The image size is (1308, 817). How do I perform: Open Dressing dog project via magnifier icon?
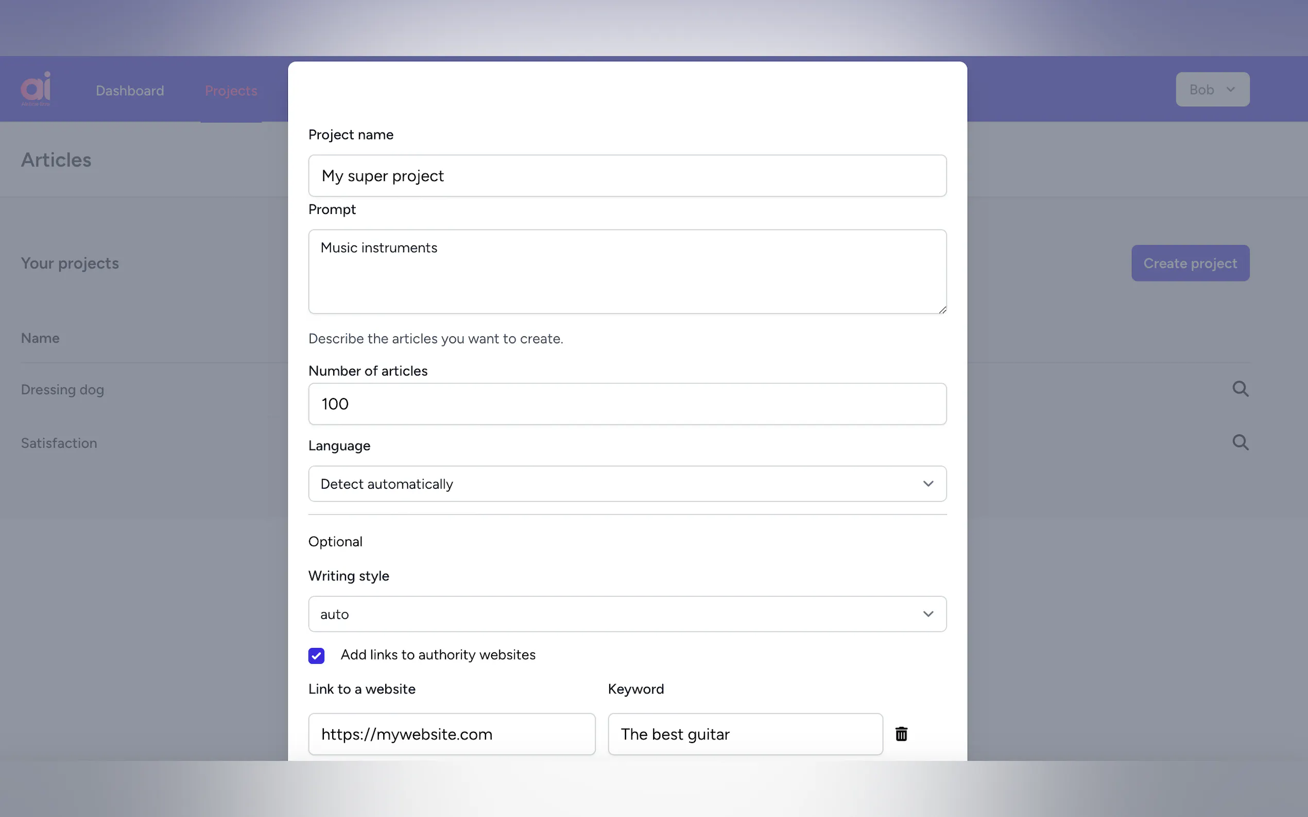[x=1240, y=389]
